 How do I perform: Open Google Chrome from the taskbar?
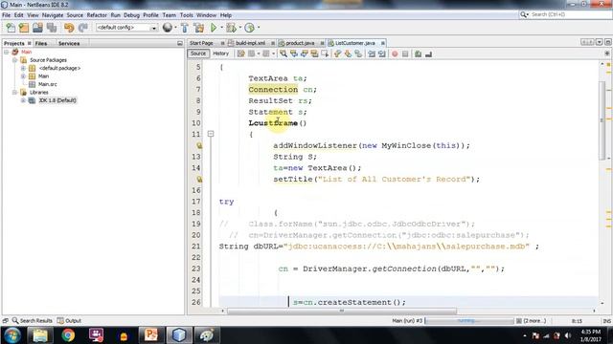[x=68, y=335]
